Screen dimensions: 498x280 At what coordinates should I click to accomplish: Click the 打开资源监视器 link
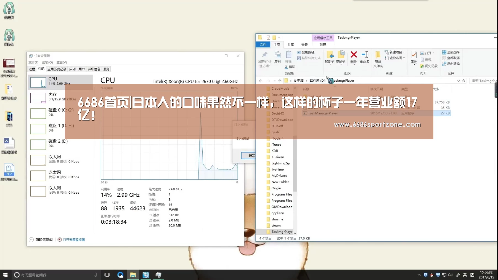[x=71, y=240]
